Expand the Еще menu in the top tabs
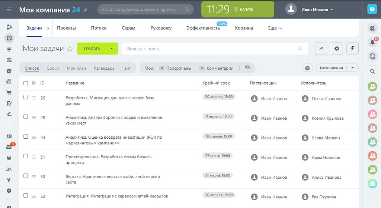The height and width of the screenshot is (208, 381). pos(275,28)
